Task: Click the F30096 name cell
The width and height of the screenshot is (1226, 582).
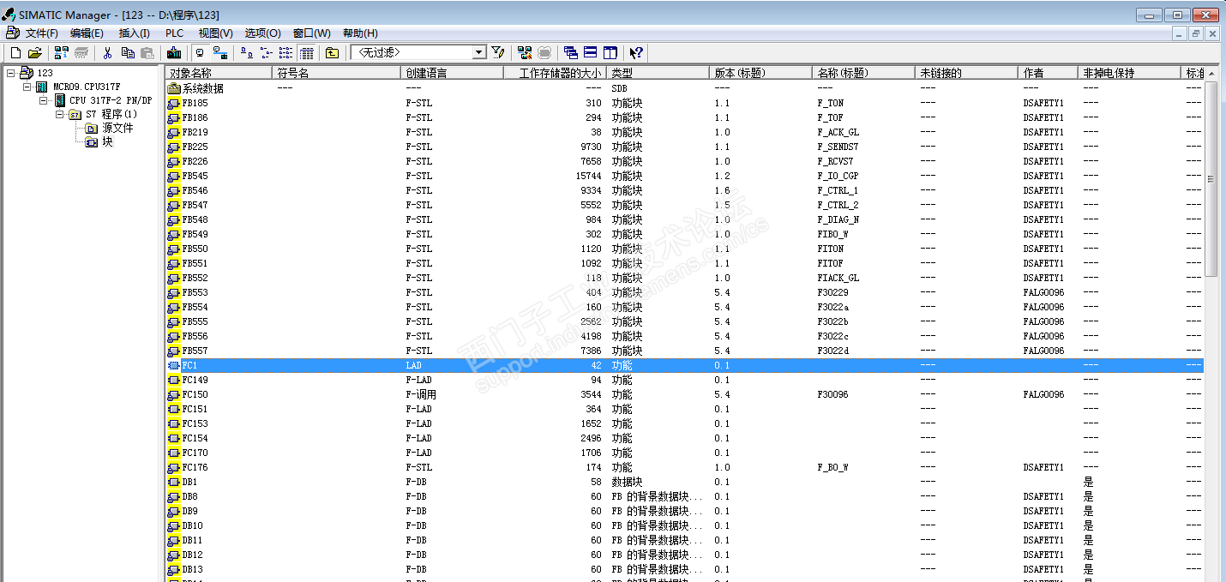Action: click(832, 394)
